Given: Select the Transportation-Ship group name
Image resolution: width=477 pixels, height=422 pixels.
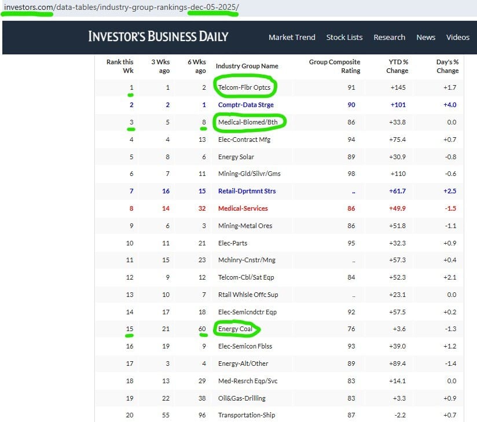Looking at the screenshot, I should [247, 415].
